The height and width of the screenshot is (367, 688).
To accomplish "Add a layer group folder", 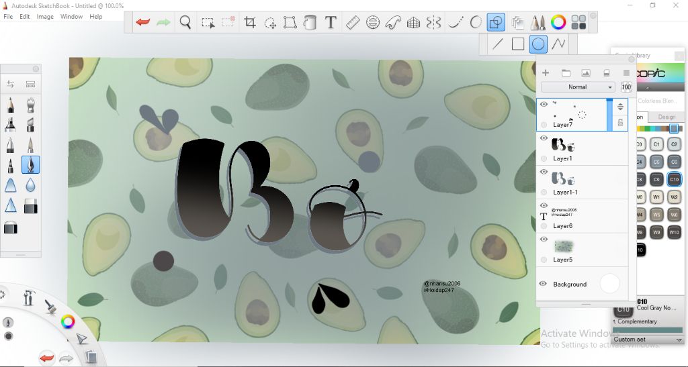I will (x=566, y=72).
